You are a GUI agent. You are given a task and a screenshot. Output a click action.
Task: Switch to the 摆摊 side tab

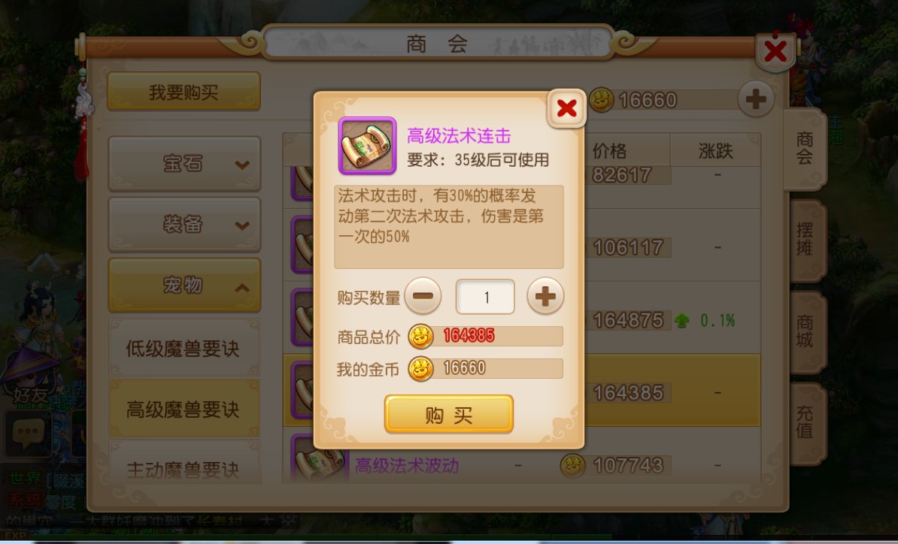(807, 239)
